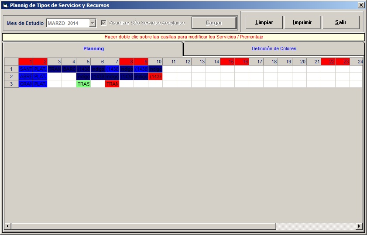Screen dimensions: 367x235
Task: Select indigo cell in row 2 day 5
Action: click(x=83, y=76)
